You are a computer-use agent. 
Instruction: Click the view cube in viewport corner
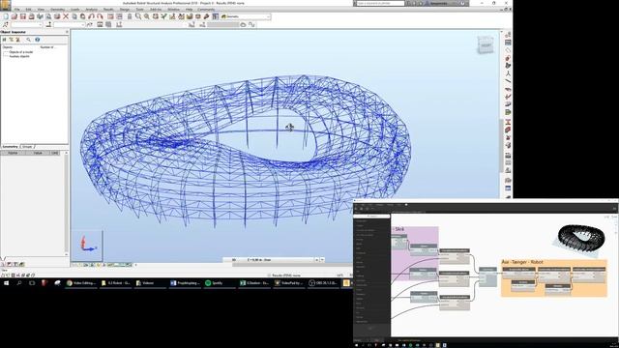coord(486,45)
